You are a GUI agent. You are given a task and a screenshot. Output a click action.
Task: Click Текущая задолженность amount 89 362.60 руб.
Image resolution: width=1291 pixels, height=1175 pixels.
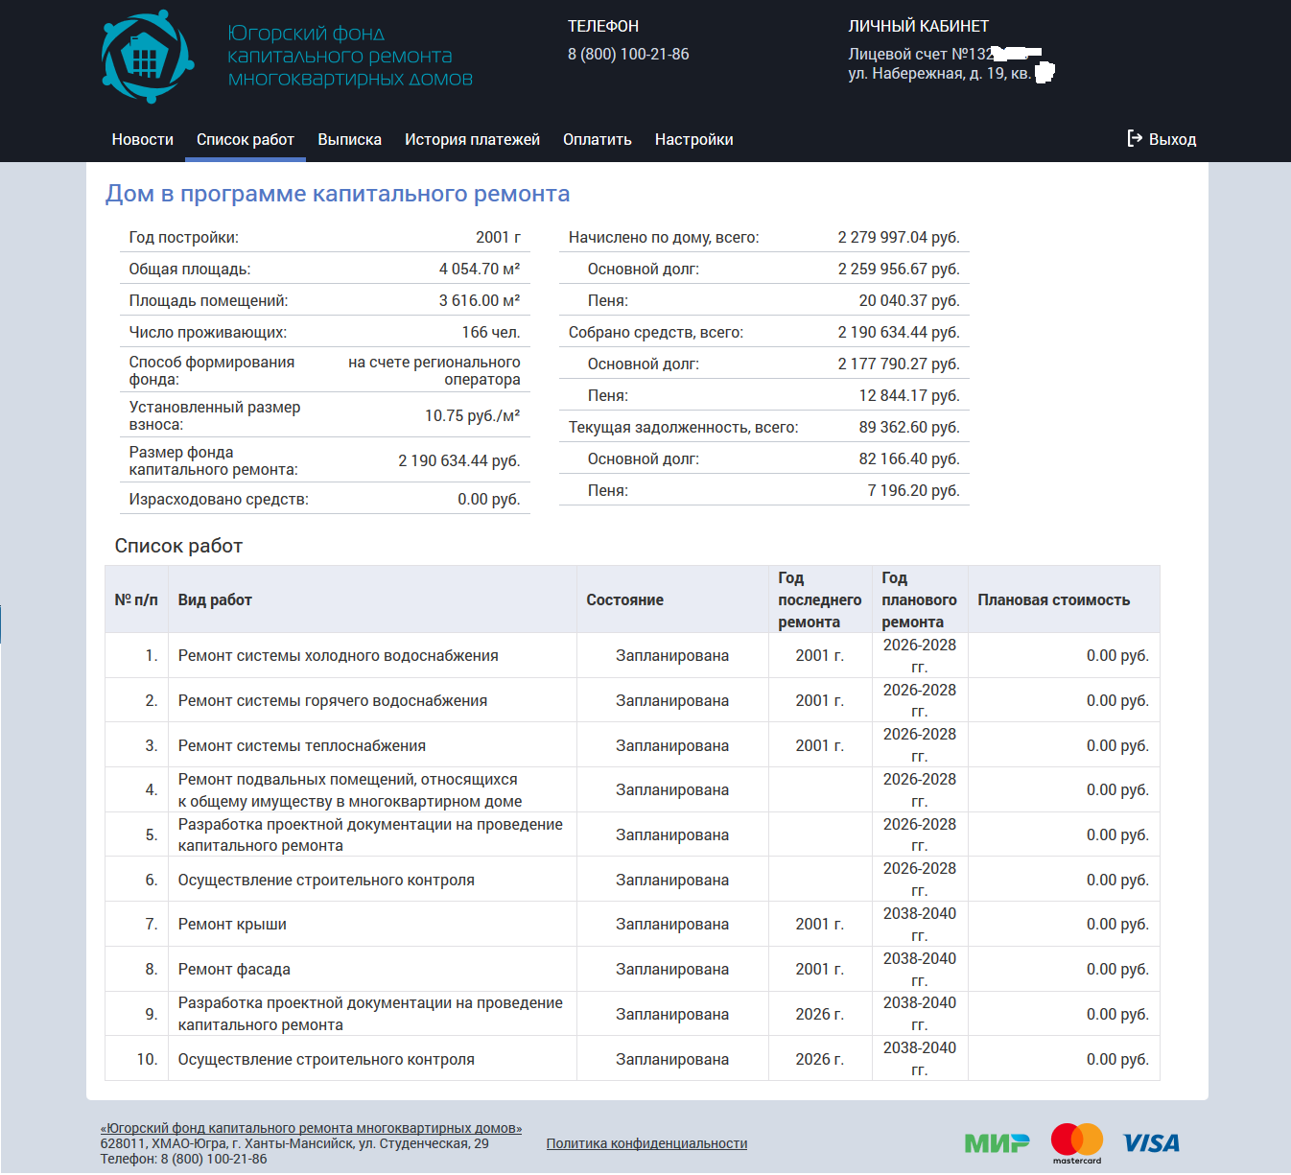pos(909,428)
